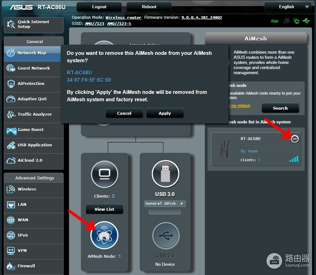316x275 pixels.
Task: Click the Clients computer icon
Action: pyautogui.click(x=104, y=174)
